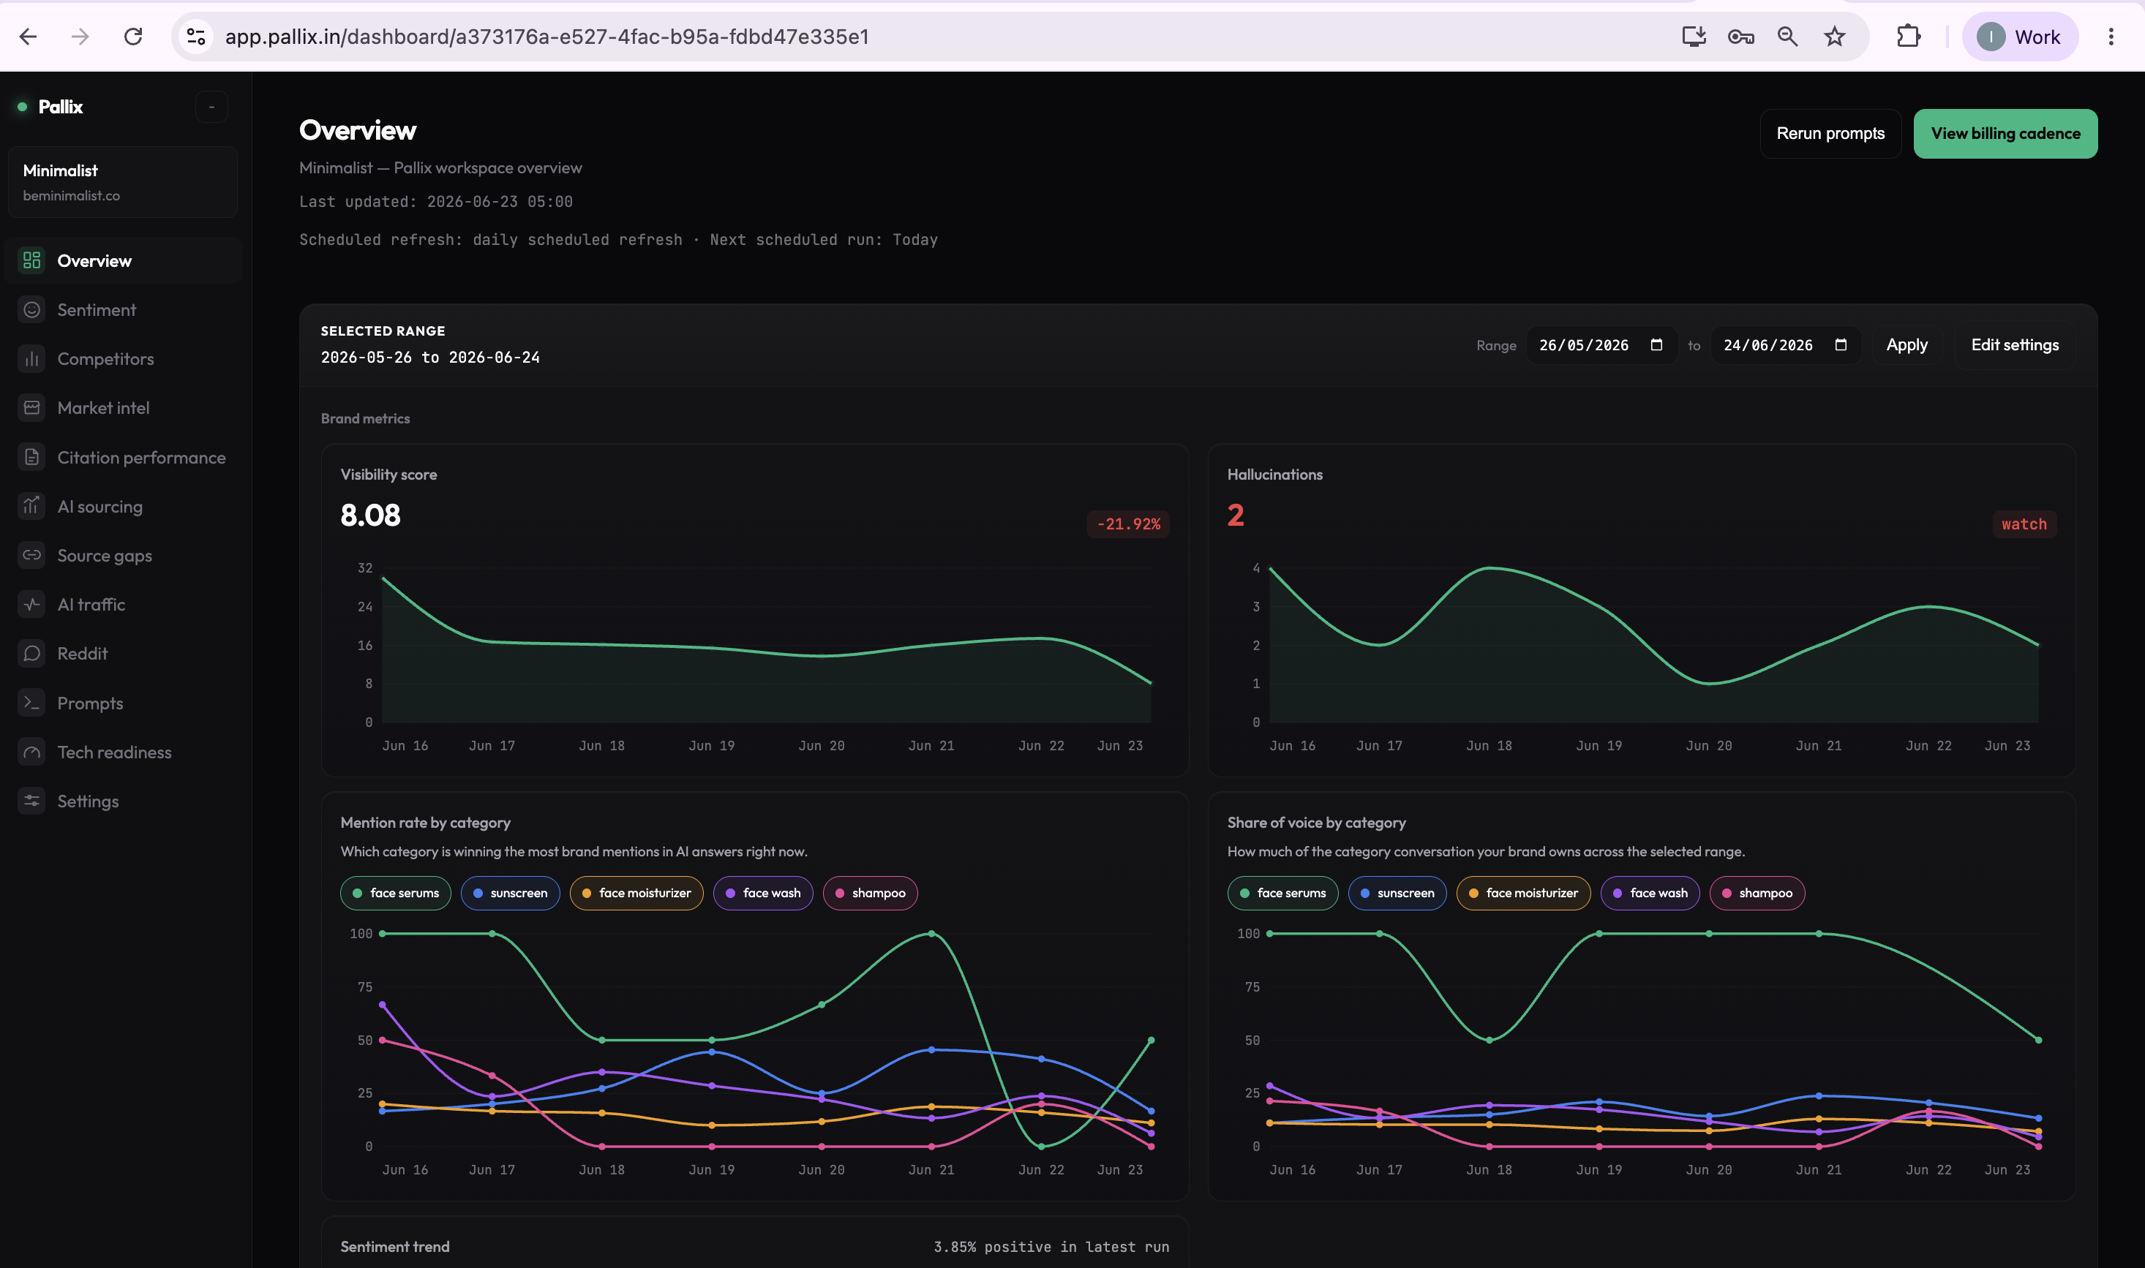The image size is (2145, 1268).
Task: Toggle sunscreen in Share of voice chart
Action: tap(1397, 893)
